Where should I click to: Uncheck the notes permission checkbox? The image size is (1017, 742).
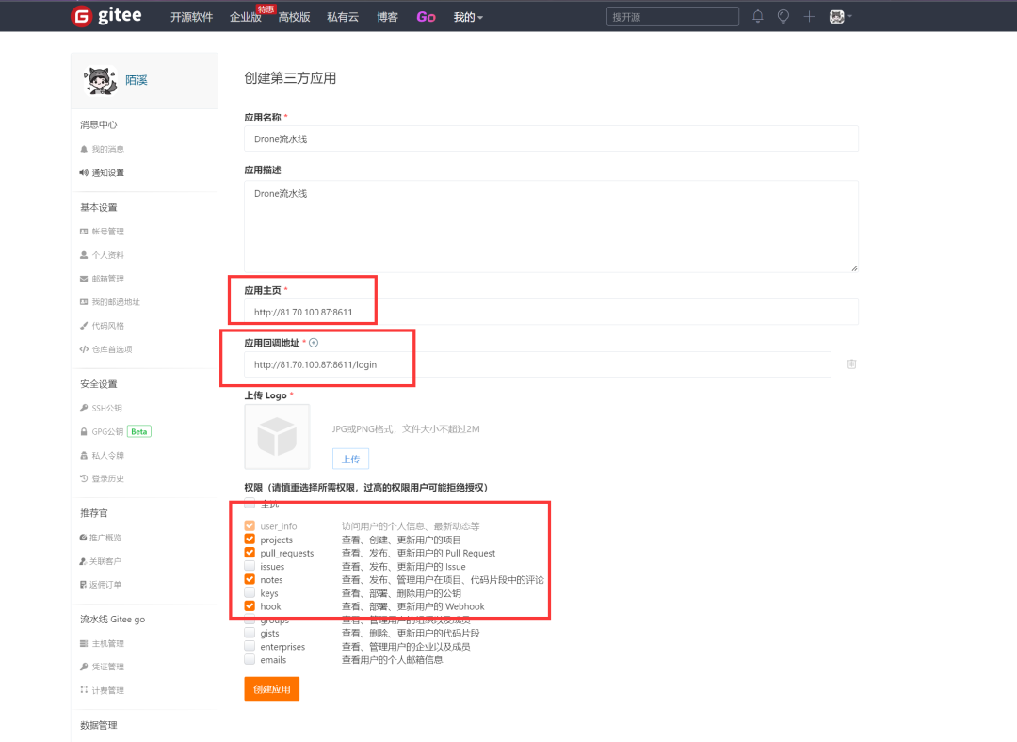pos(250,579)
